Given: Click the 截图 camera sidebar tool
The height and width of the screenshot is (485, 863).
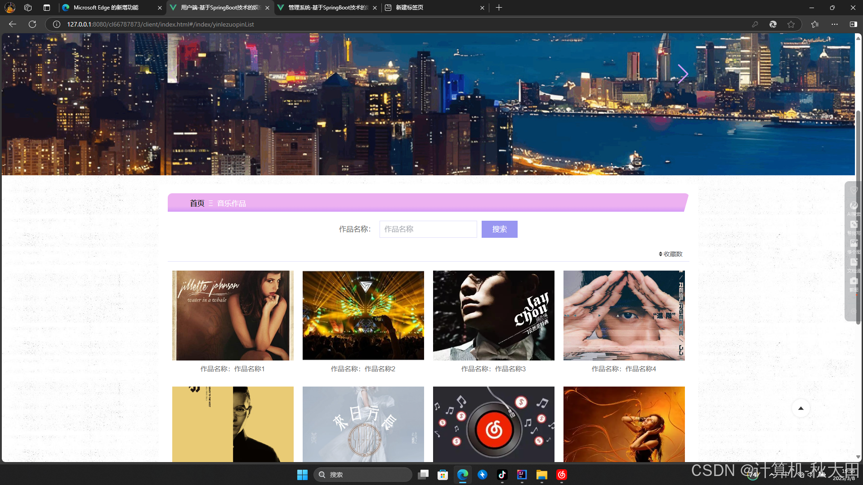Looking at the screenshot, I should pyautogui.click(x=854, y=284).
